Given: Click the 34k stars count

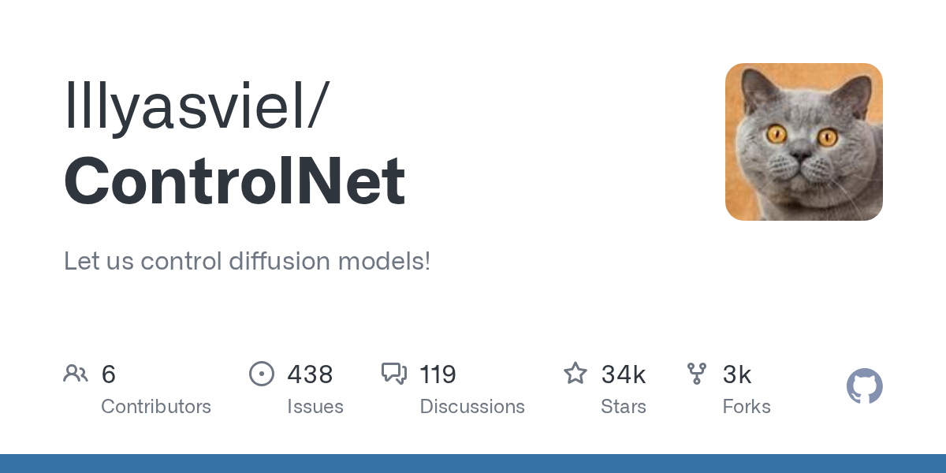Looking at the screenshot, I should [623, 374].
